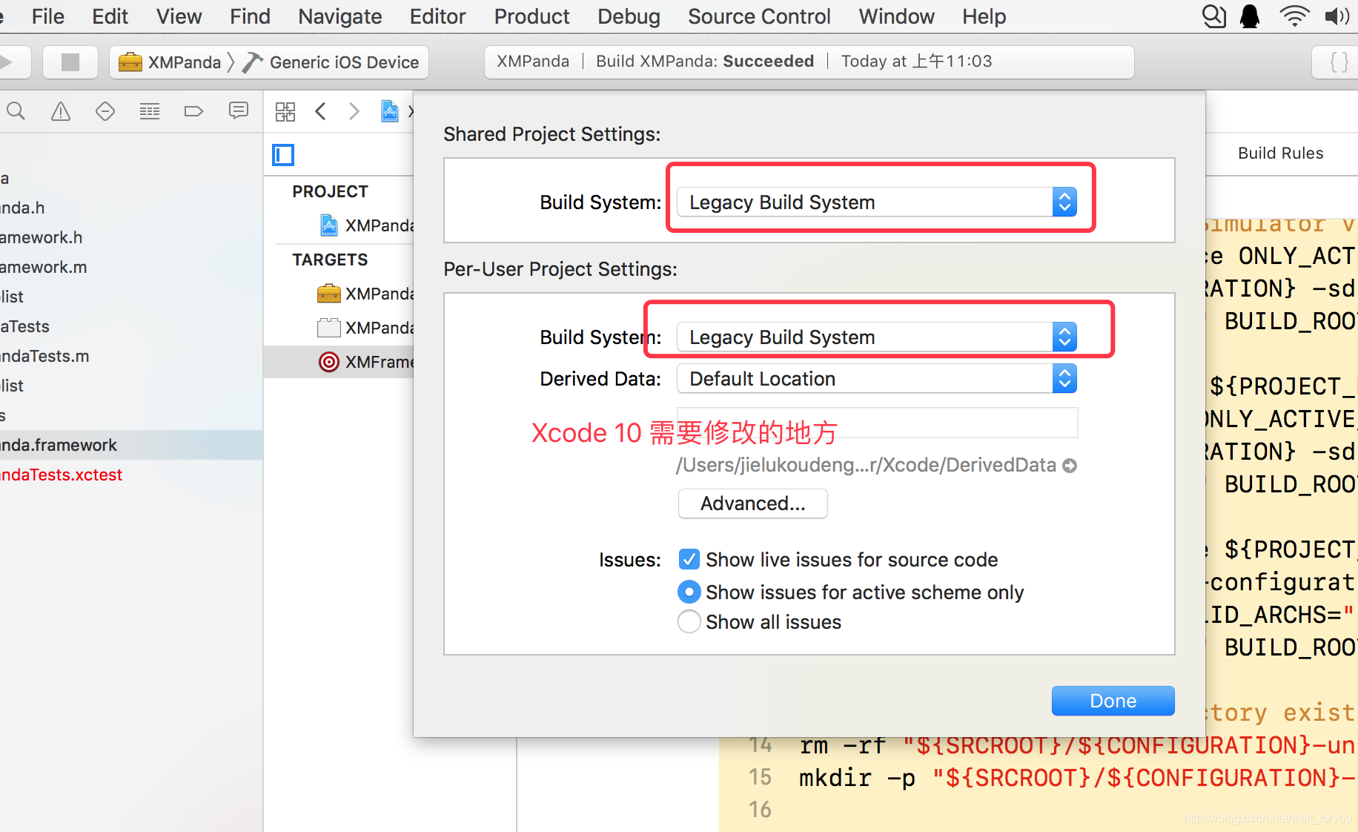Image resolution: width=1358 pixels, height=832 pixels.
Task: Open the Find navigator magnifier icon
Action: click(16, 111)
